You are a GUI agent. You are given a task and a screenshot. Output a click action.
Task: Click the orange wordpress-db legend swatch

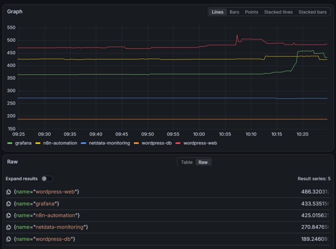pyautogui.click(x=136, y=143)
